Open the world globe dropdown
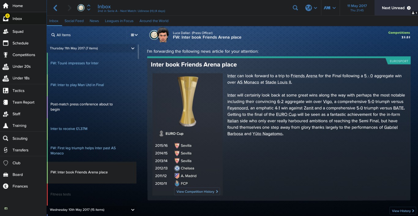 pyautogui.click(x=311, y=8)
